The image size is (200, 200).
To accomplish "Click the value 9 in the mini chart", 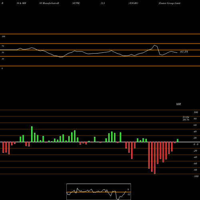I will (128, 190).
